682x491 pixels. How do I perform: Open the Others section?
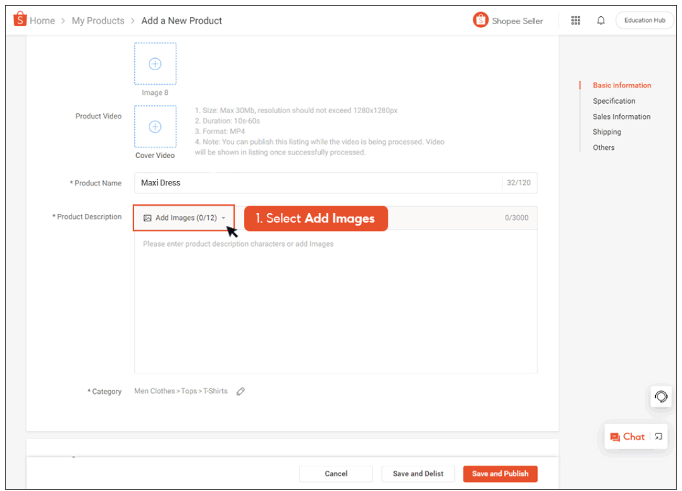click(603, 147)
